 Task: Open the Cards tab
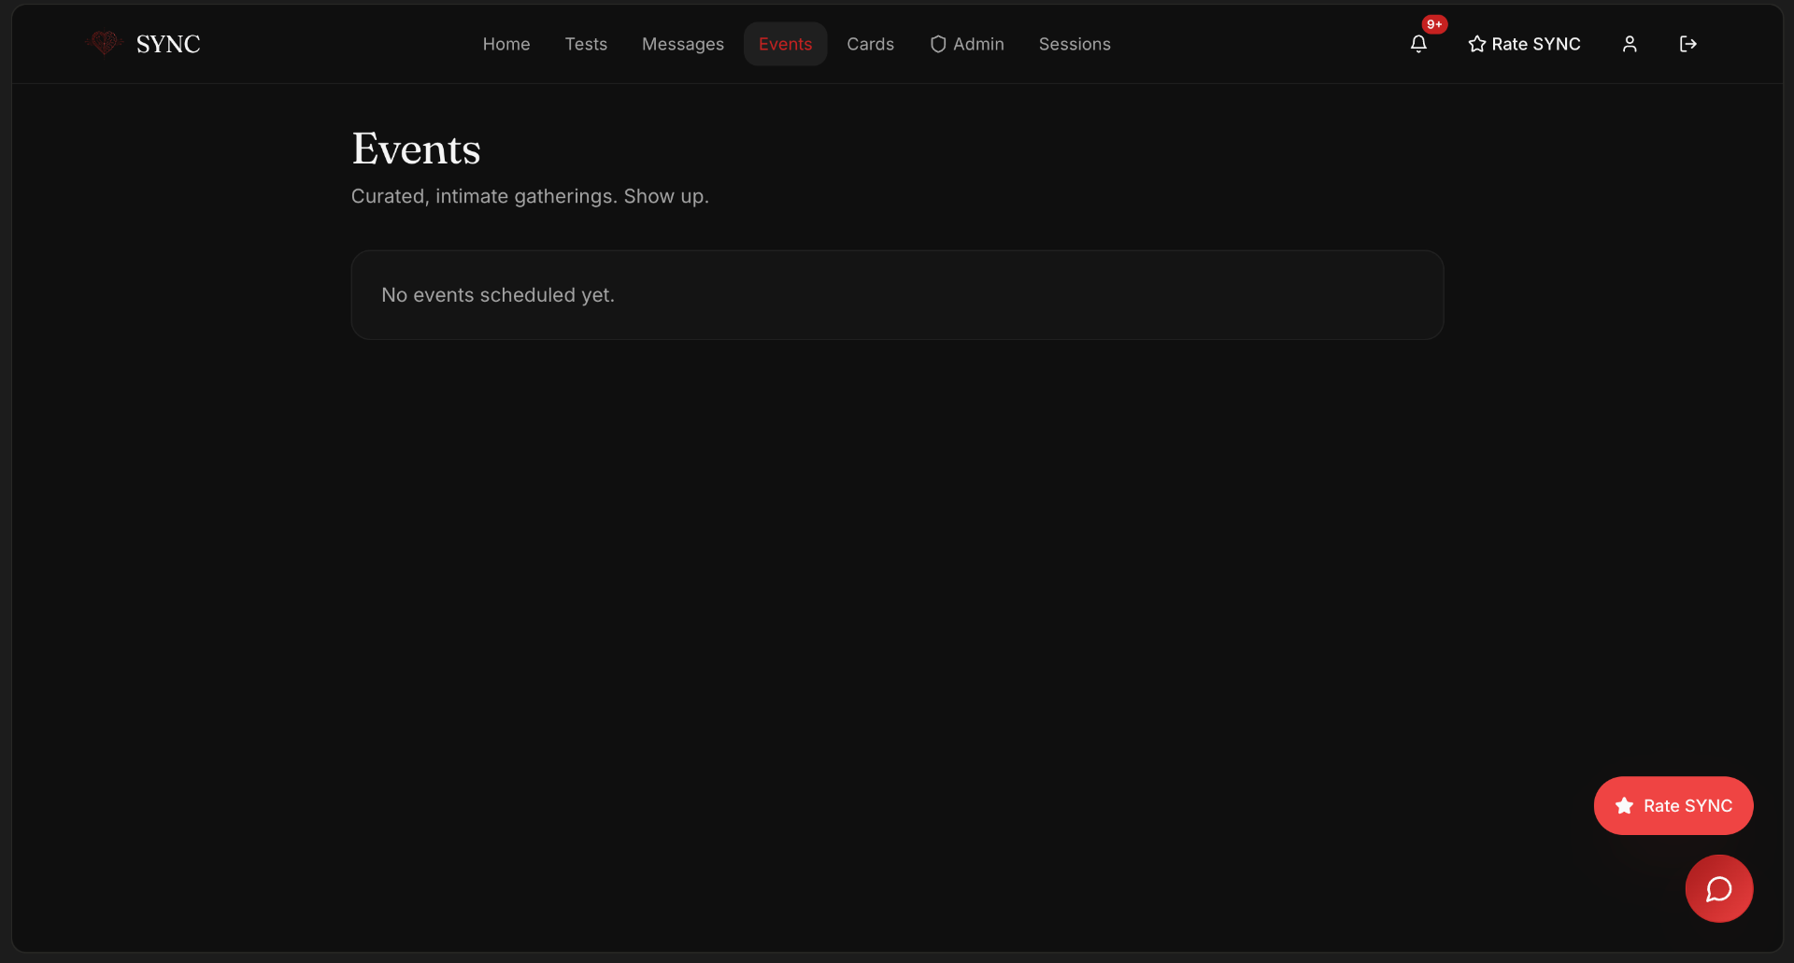coord(871,44)
